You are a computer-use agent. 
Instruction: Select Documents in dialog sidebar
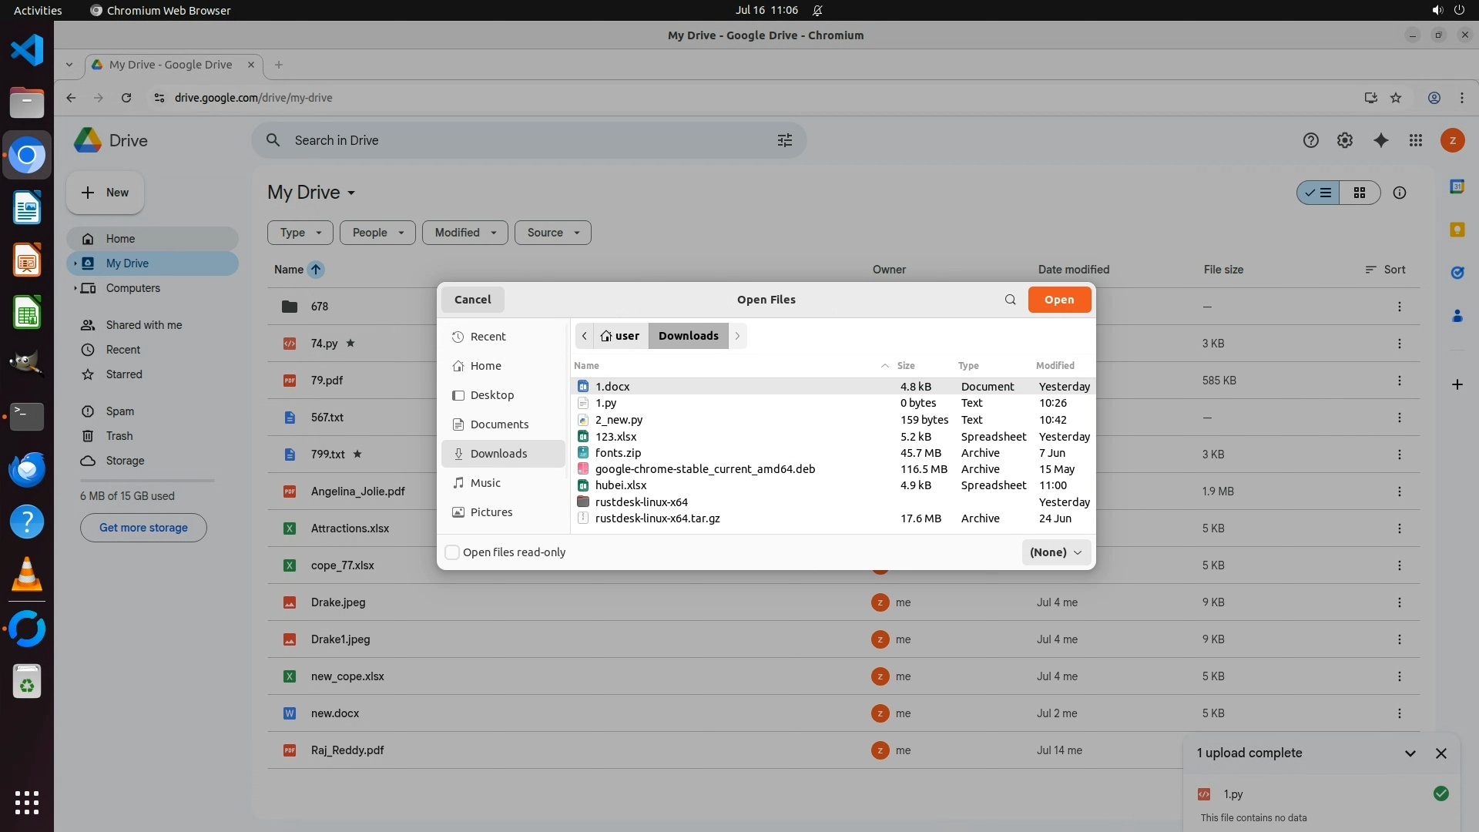coord(499,424)
